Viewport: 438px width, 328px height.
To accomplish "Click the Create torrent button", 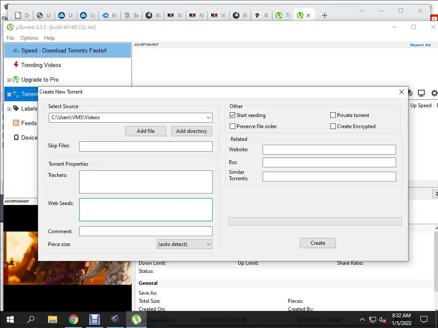I will pos(318,243).
